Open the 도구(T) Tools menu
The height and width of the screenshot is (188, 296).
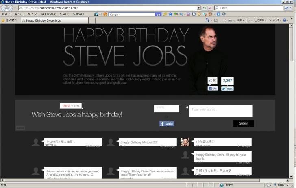click(65, 14)
